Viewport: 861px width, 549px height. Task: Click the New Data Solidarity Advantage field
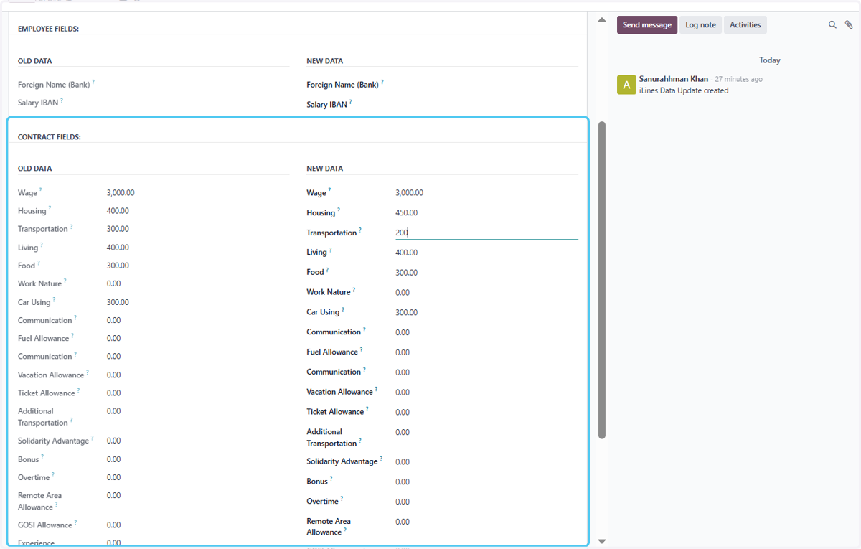pos(486,462)
